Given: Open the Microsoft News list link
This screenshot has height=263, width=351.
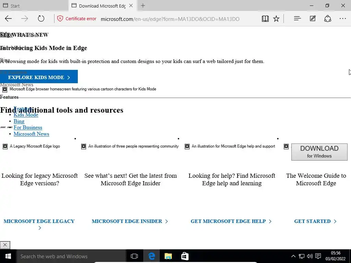Looking at the screenshot, I should pyautogui.click(x=31, y=134).
